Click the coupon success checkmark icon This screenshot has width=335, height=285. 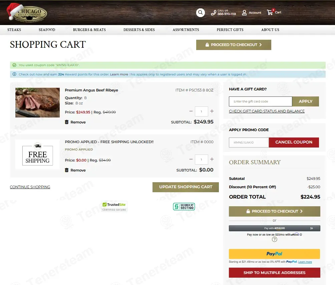point(14,65)
